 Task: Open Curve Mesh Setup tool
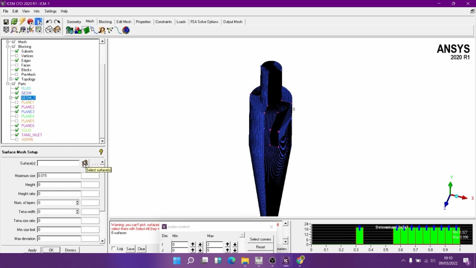coord(94,31)
